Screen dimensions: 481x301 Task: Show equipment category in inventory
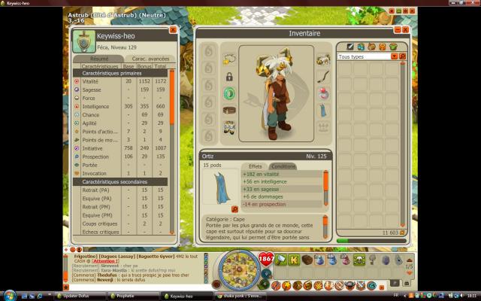[350, 47]
